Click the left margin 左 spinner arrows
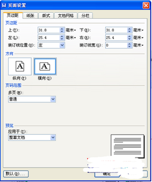This screenshot has height=182, width=152. click(x=62, y=38)
